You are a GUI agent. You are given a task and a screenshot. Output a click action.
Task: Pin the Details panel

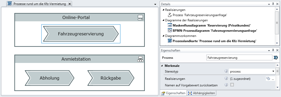(x=273, y=4)
